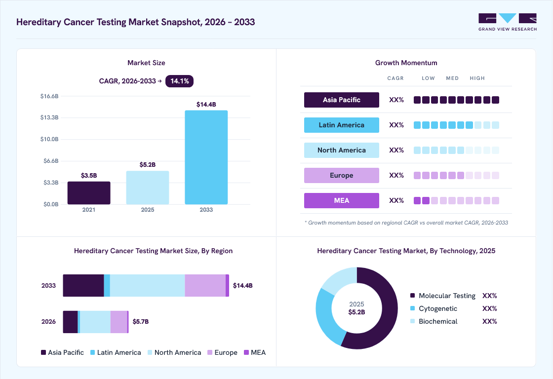Click the 2033 market size bar
The width and height of the screenshot is (553, 379).
[206, 157]
